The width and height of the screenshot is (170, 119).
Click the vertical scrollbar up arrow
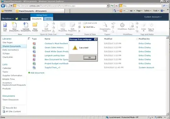click(x=167, y=37)
